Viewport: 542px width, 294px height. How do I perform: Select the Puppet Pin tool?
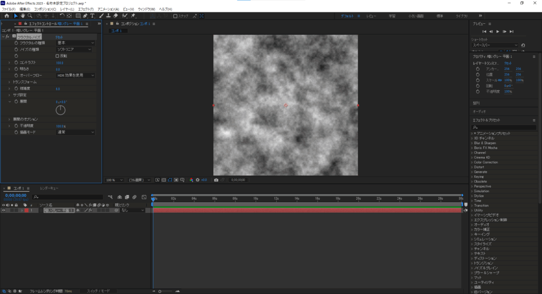(132, 16)
